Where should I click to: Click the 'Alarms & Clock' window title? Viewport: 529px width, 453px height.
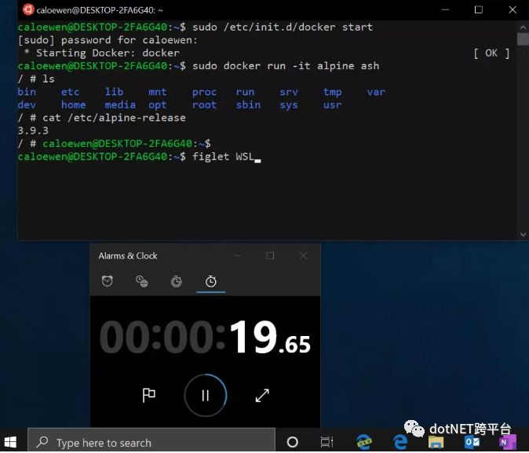pos(128,256)
